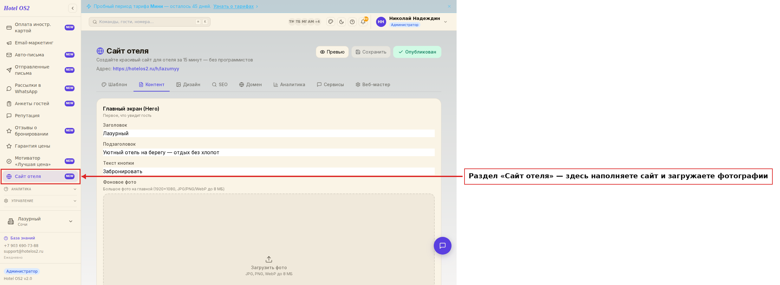The height and width of the screenshot is (285, 780).
Task: Click the email icon beside Авто-письма
Action: tap(9, 55)
